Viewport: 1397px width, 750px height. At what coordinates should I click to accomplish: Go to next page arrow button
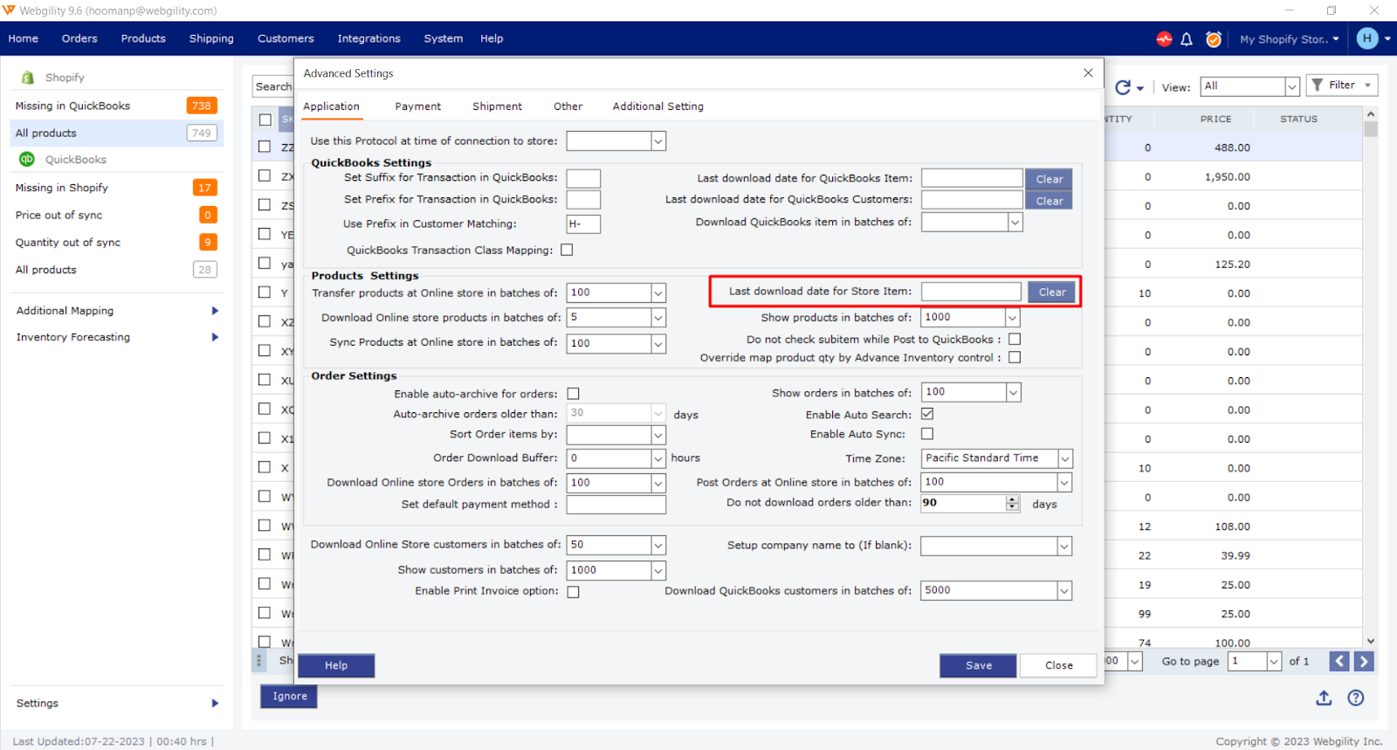(x=1364, y=661)
